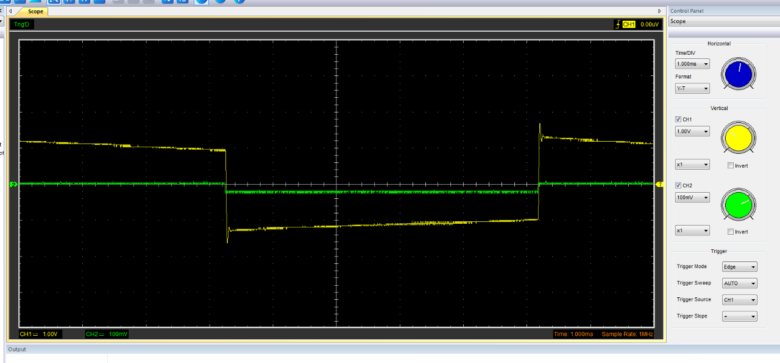
Task: Enable Invert for the CH1 channel
Action: [731, 166]
